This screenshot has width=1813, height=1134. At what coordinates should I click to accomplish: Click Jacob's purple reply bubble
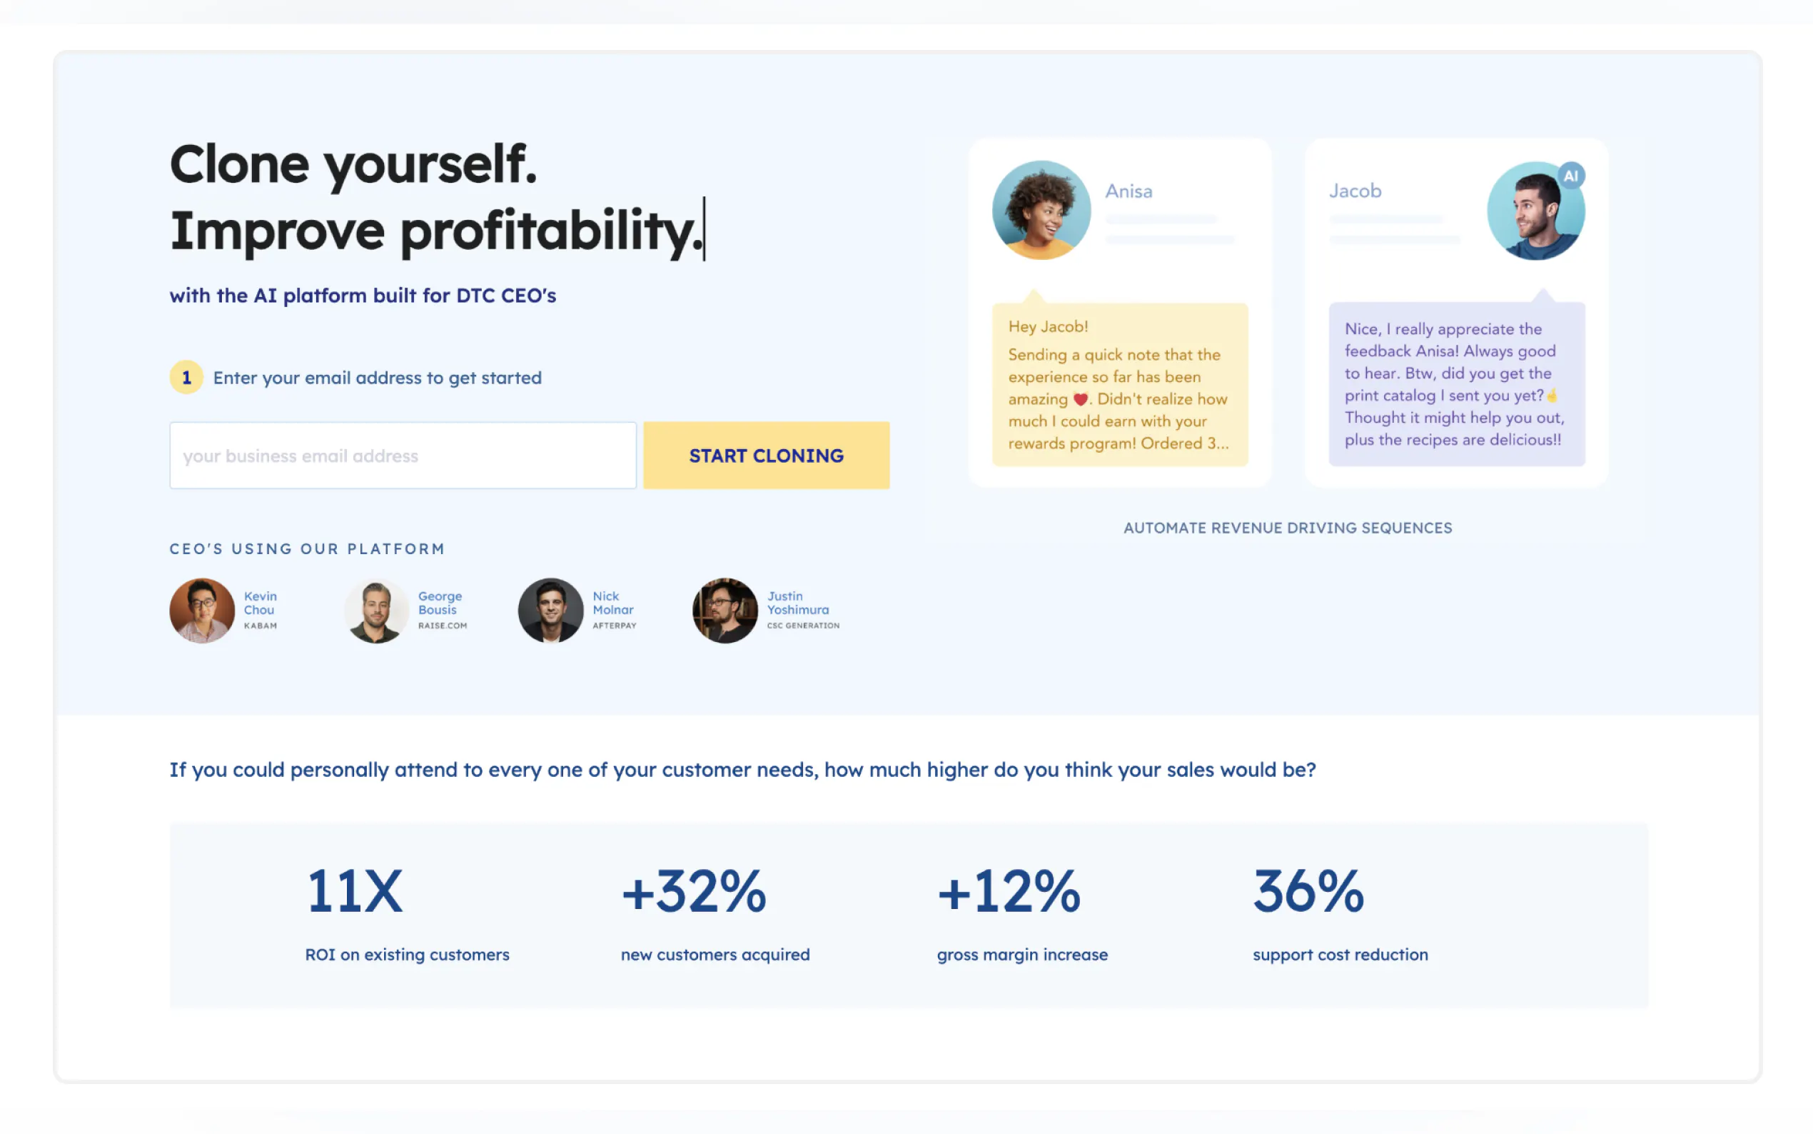coord(1455,384)
